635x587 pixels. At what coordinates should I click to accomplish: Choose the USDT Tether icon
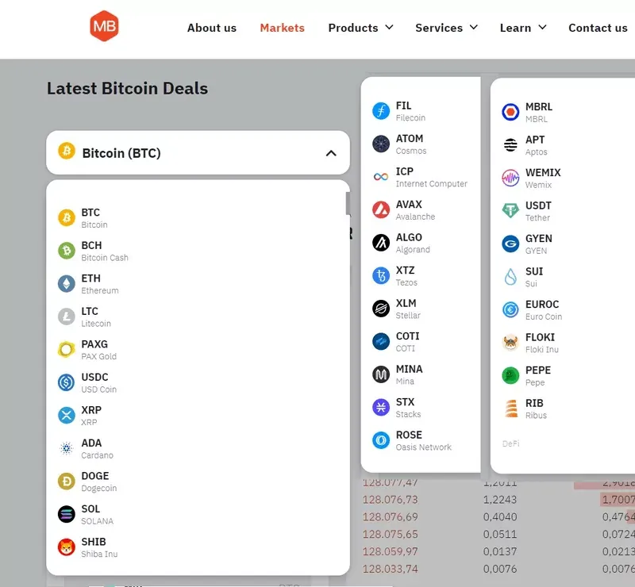click(x=510, y=211)
